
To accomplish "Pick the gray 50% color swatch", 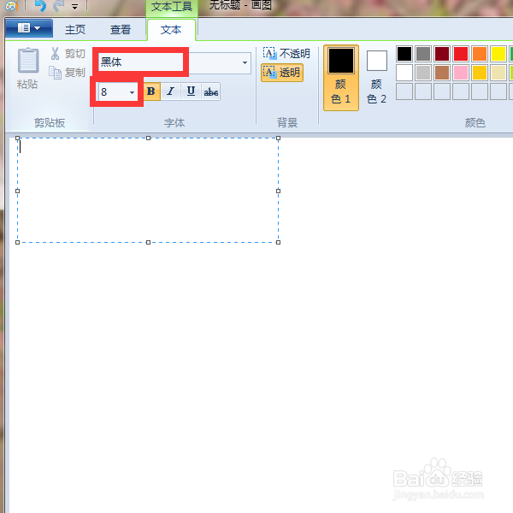I will tap(423, 54).
